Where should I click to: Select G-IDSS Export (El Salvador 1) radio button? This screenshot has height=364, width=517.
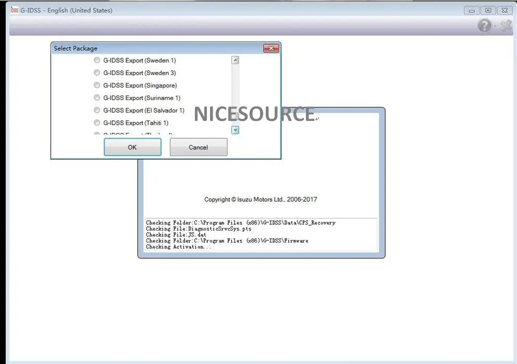[97, 110]
